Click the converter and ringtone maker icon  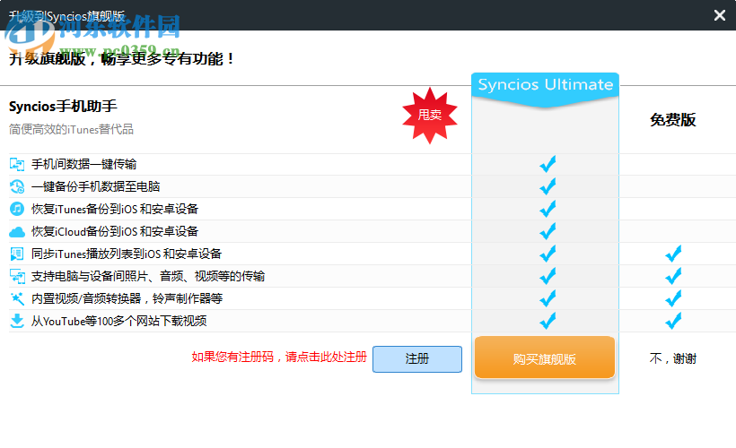tap(17, 298)
